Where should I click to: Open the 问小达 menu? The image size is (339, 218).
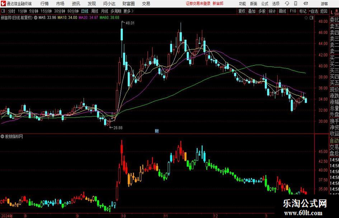tap(109, 4)
